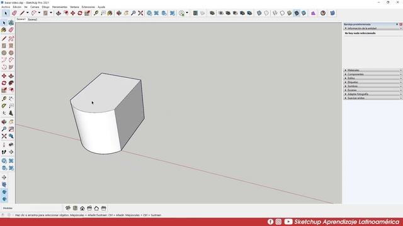
Task: Click the purple shape extension icon
Action: point(313,13)
